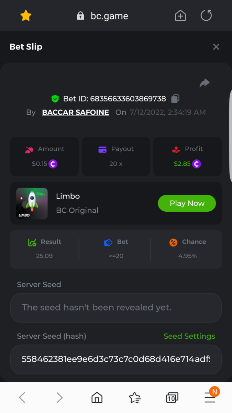Screen dimensions: 232x413
Task: Reload the bc.game page
Action: point(206,15)
